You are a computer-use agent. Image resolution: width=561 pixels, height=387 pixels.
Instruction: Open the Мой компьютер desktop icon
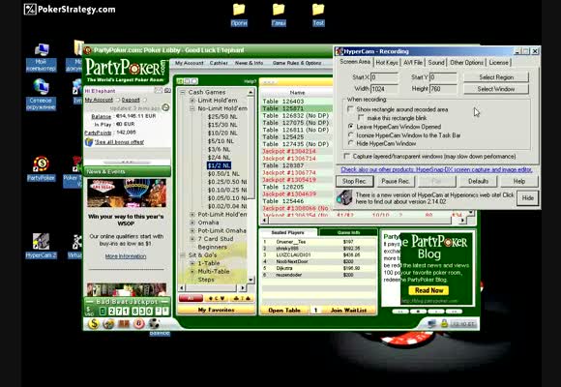(x=42, y=57)
